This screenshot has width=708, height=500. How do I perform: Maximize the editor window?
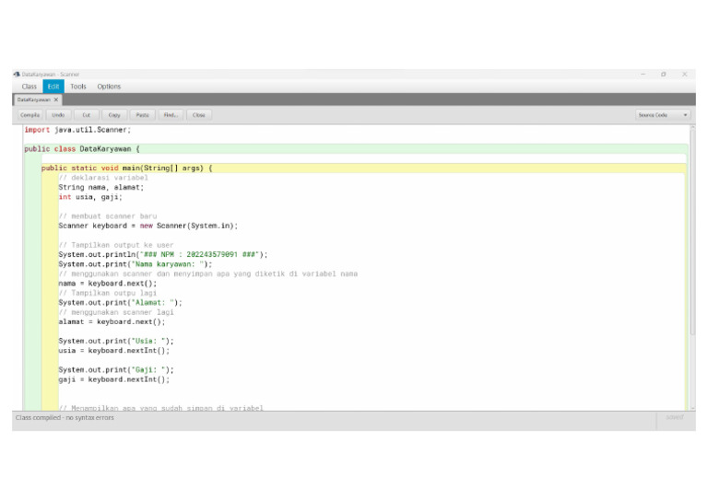click(663, 74)
